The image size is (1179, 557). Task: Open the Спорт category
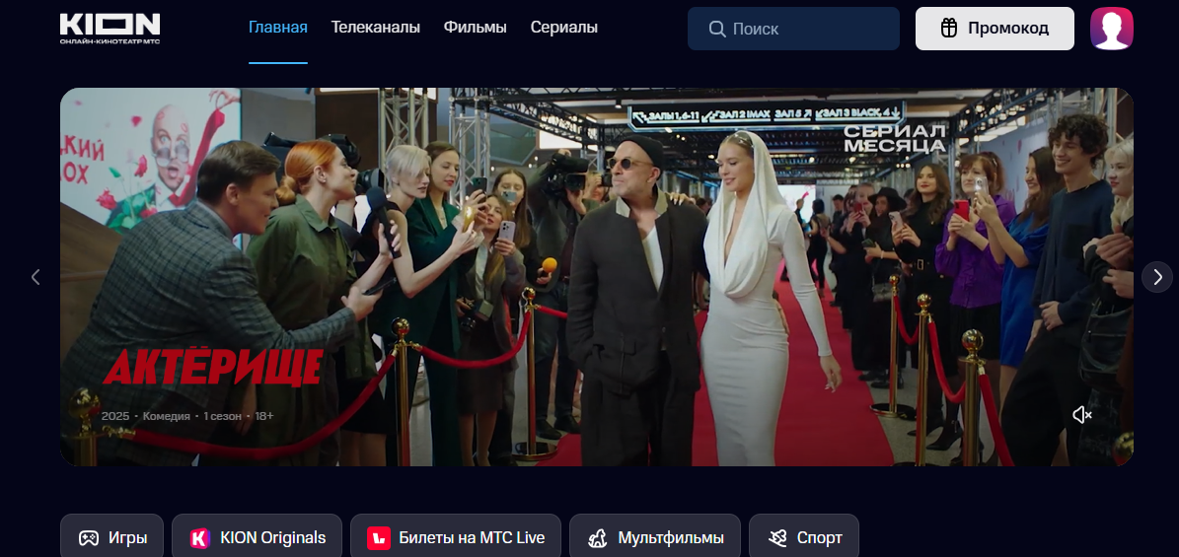[804, 537]
